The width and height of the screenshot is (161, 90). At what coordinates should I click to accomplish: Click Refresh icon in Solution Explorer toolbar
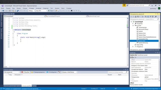pyautogui.click(x=148, y=17)
